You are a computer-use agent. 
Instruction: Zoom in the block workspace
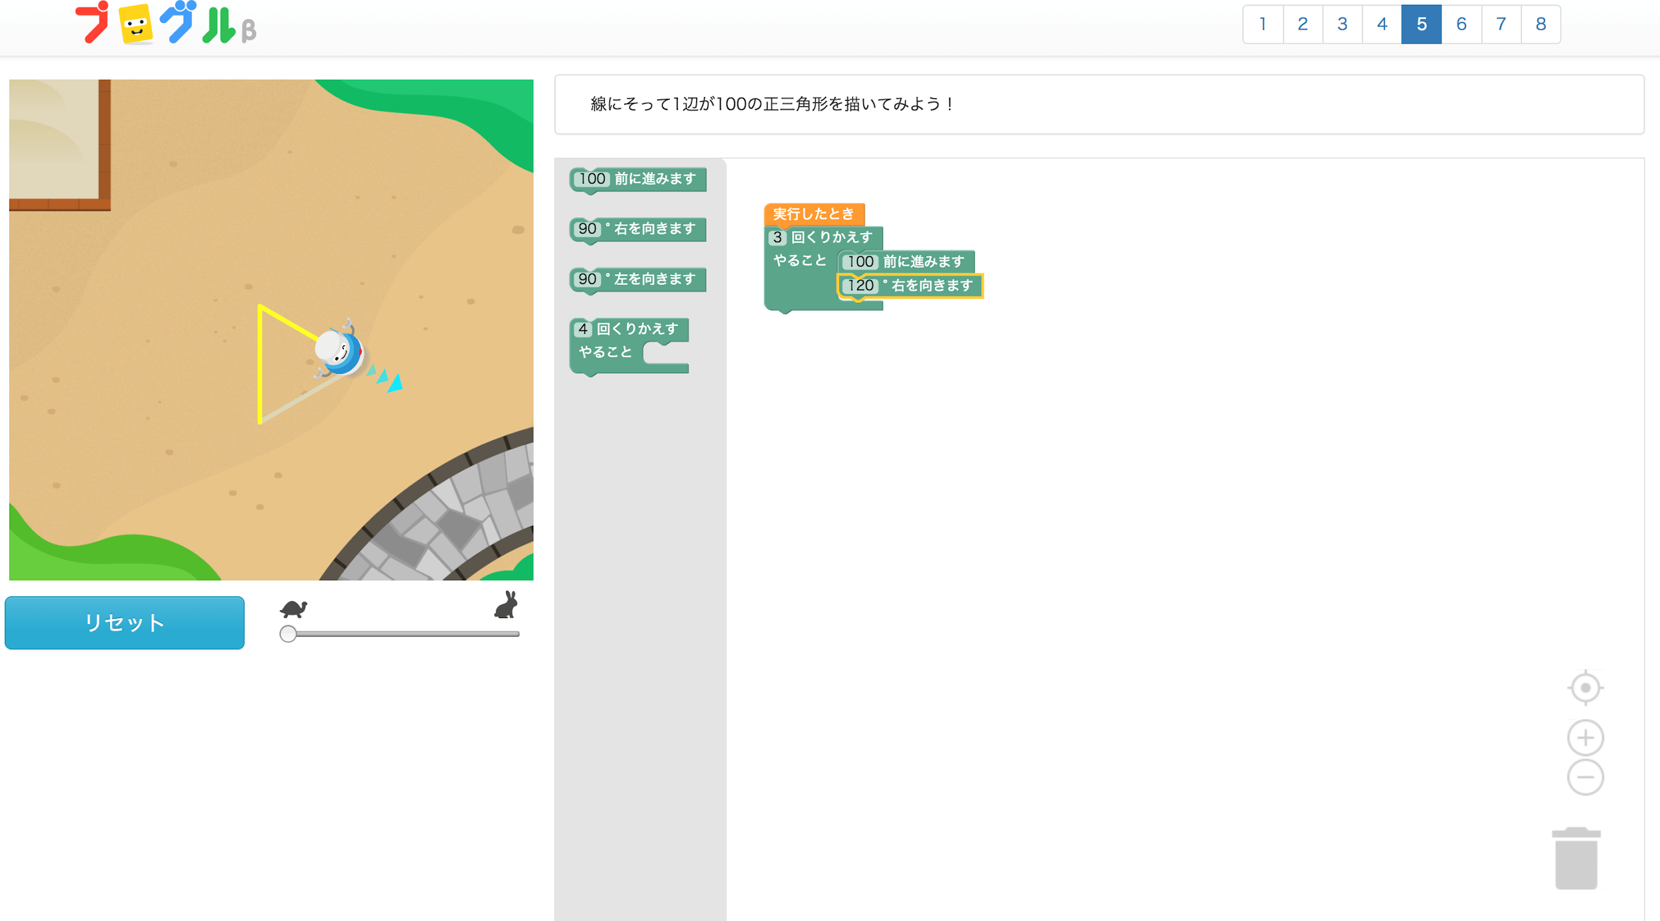[x=1585, y=738]
